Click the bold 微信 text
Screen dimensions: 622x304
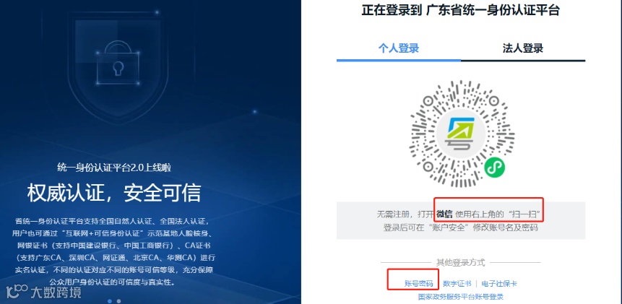click(445, 214)
